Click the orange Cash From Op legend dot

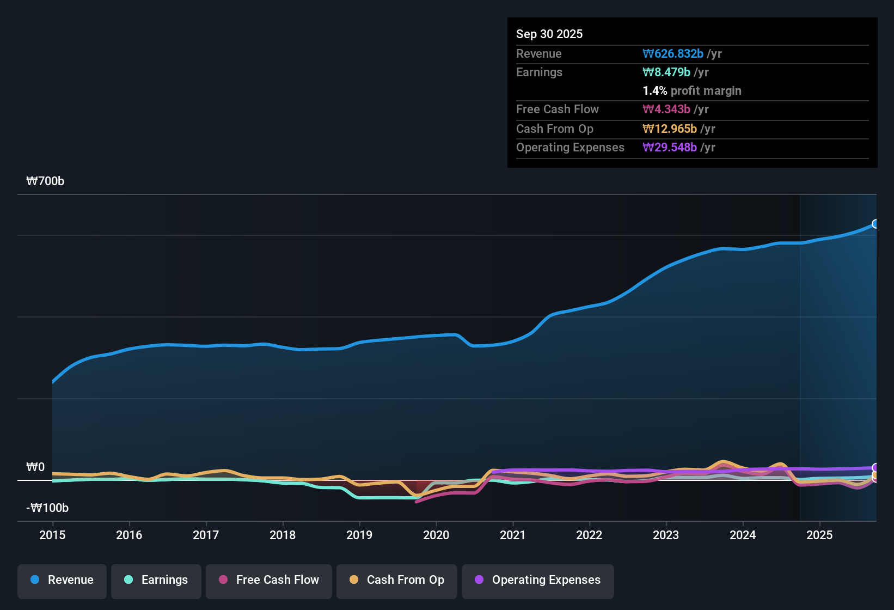pos(354,580)
